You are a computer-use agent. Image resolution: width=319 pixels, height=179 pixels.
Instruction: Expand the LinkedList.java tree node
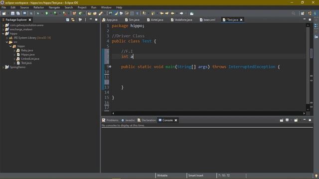pyautogui.click(x=14, y=59)
